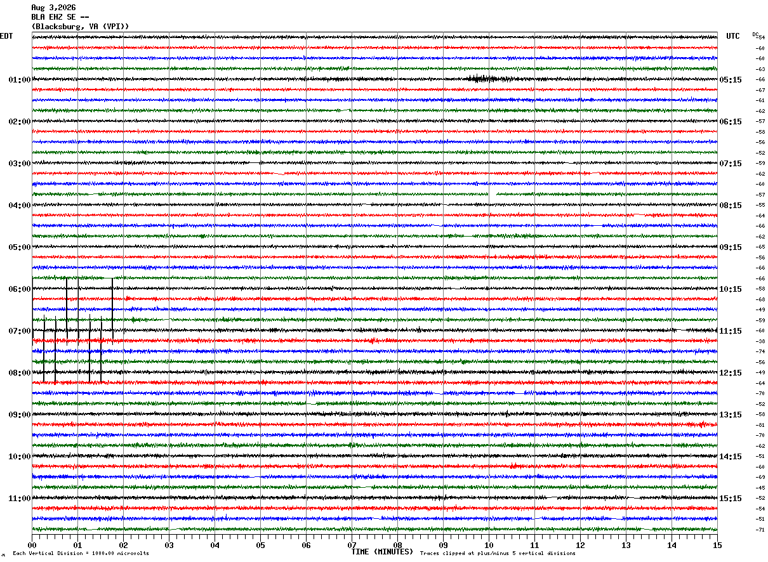Click minute 07 on the time axis
The image size is (768, 562).
pos(352,545)
